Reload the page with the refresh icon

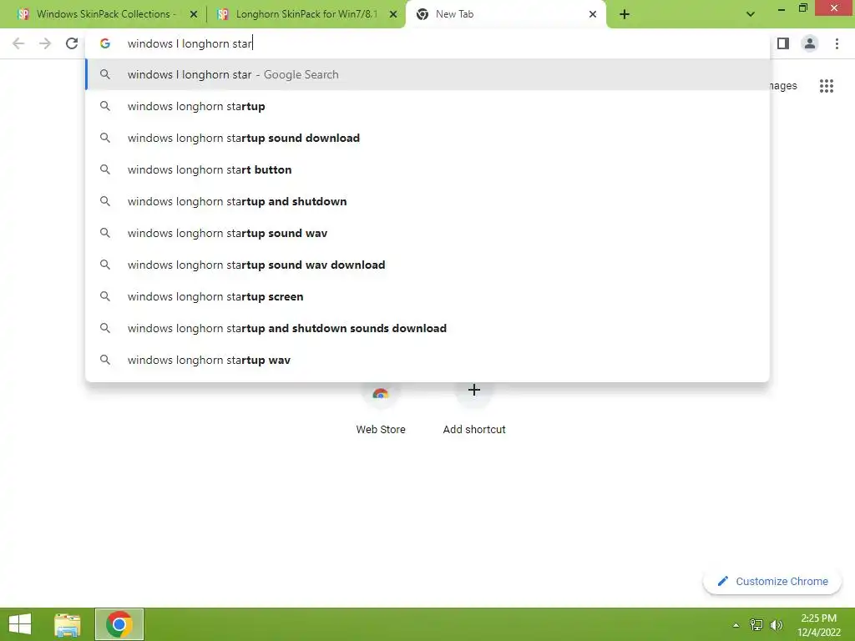(72, 43)
